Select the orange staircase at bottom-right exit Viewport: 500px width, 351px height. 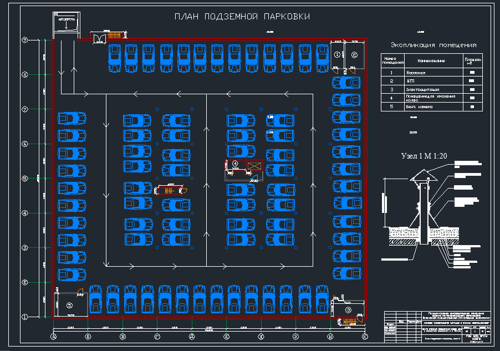pyautogui.click(x=349, y=321)
